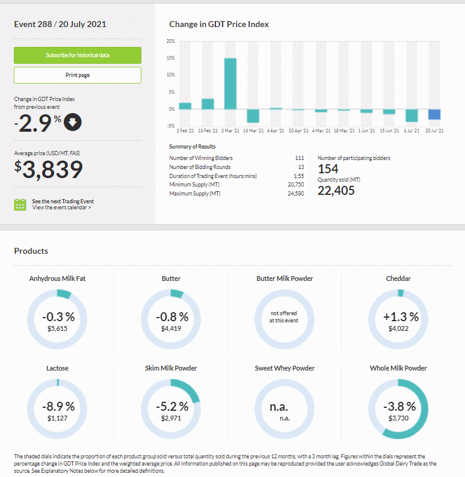Open the Butter product dial
The height and width of the screenshot is (477, 465).
[x=171, y=319]
